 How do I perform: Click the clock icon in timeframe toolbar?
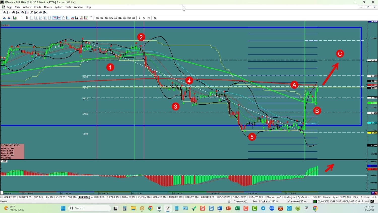(x=155, y=18)
